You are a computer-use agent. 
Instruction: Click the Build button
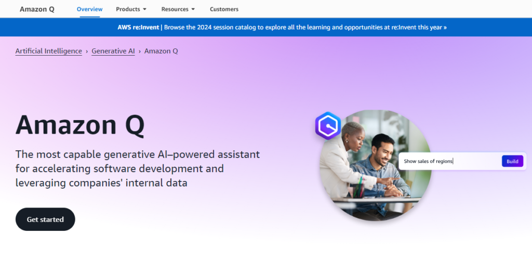pyautogui.click(x=512, y=161)
